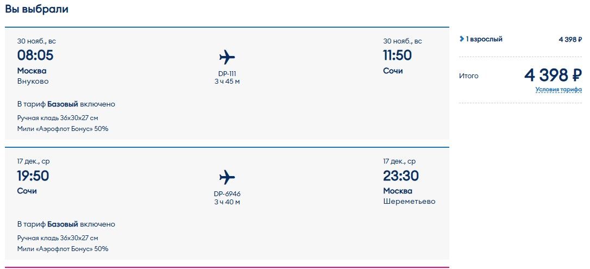Image resolution: width=590 pixels, height=269 pixels.
Task: Click the airplane icon for flight DP-111
Action: coord(227,57)
